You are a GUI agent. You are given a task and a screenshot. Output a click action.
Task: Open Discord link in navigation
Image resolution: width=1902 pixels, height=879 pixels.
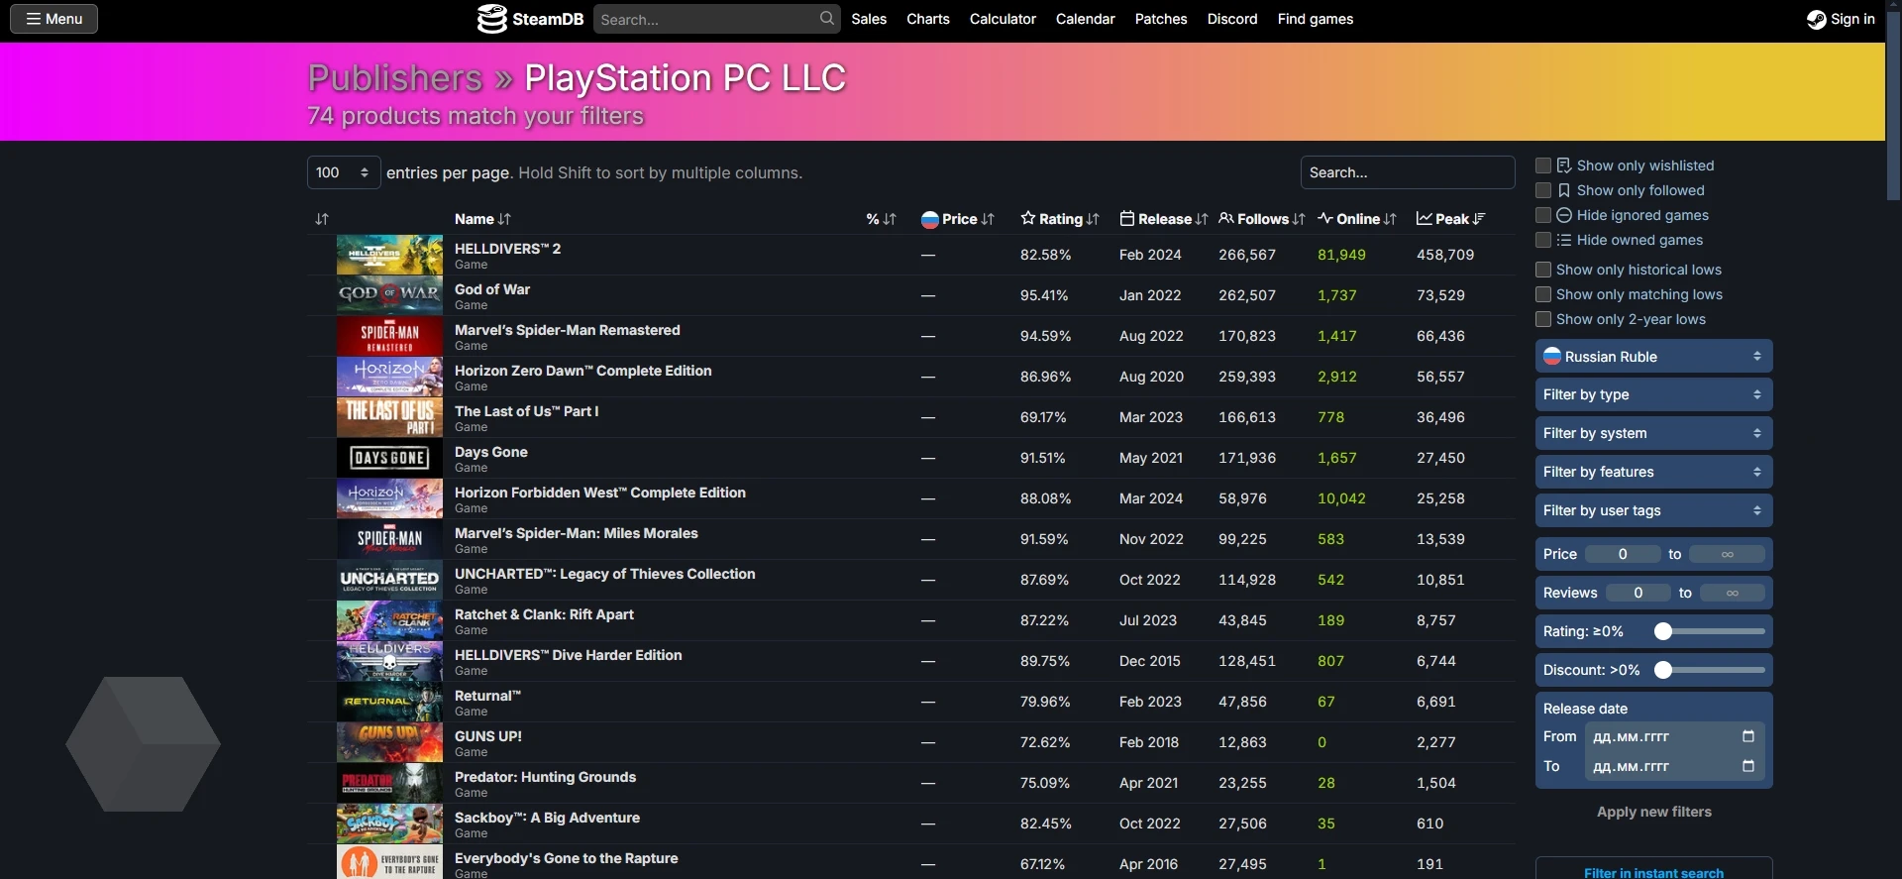click(x=1232, y=19)
